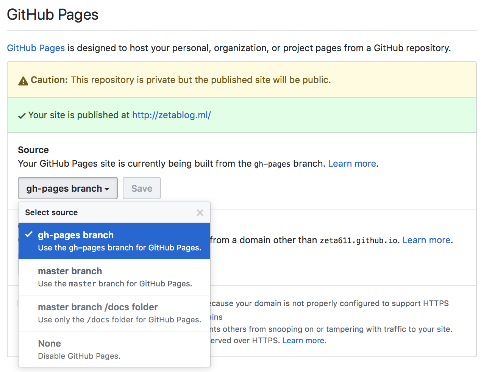Click the disabled Save button
The height and width of the screenshot is (372, 481).
tap(142, 188)
